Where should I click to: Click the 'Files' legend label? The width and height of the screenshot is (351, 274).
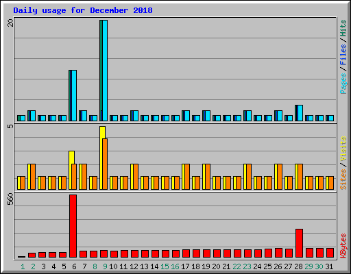click(343, 55)
